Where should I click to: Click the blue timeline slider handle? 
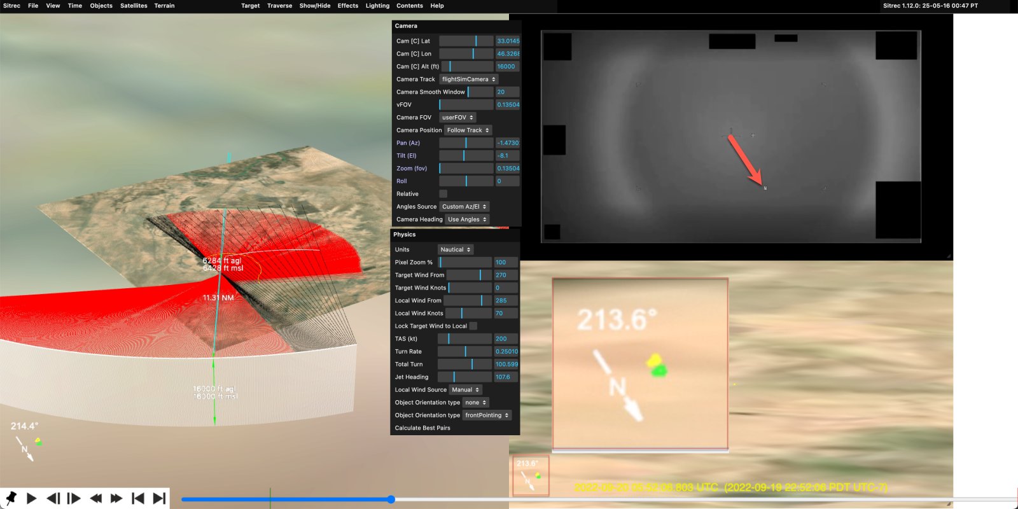[x=391, y=499]
